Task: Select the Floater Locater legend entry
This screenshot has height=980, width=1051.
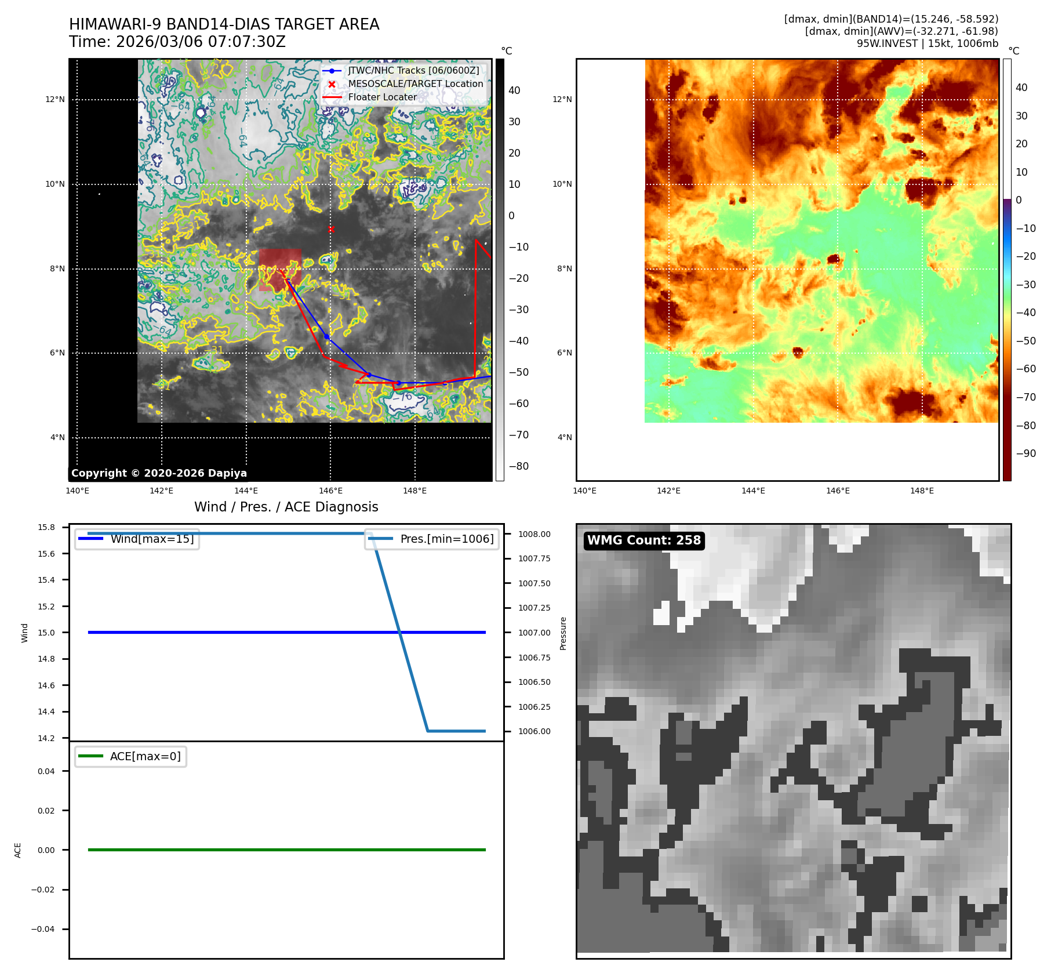Action: pos(382,97)
